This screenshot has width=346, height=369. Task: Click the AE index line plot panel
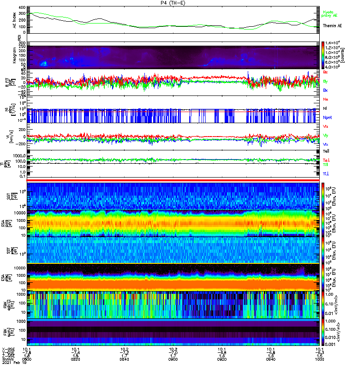tap(173, 20)
